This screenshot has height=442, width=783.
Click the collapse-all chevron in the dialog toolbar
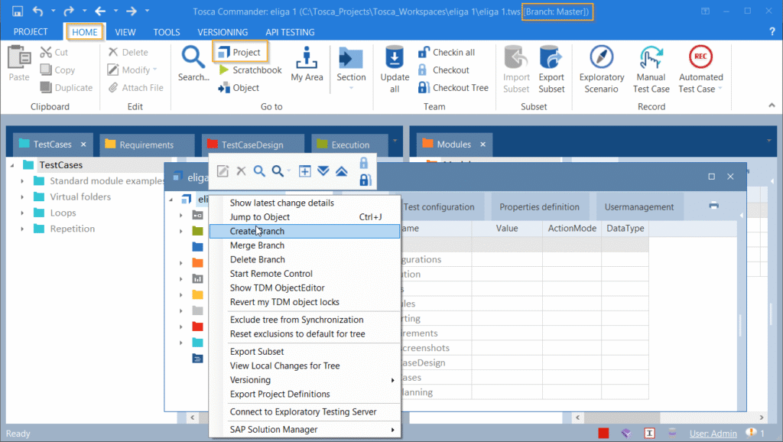click(x=341, y=171)
